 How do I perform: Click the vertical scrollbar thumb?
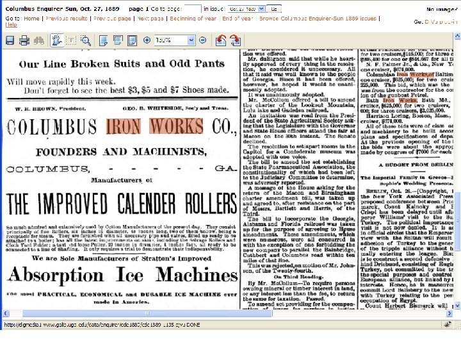click(x=457, y=221)
